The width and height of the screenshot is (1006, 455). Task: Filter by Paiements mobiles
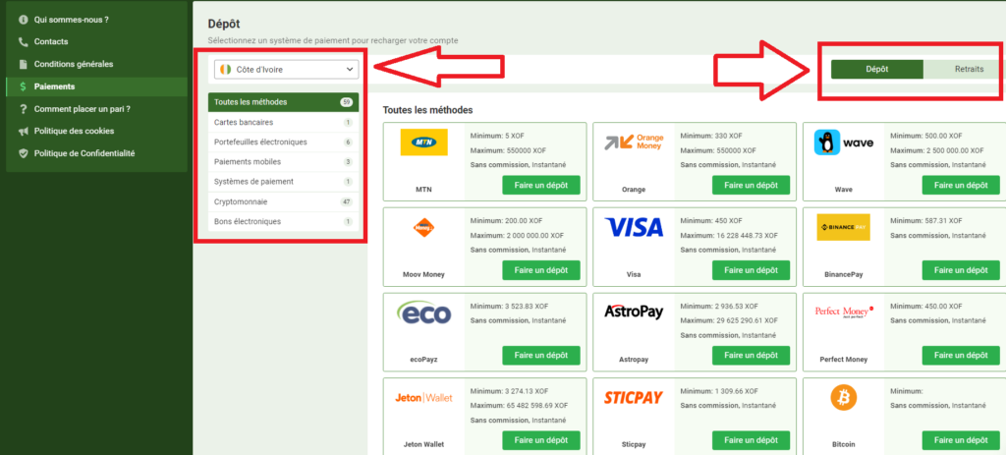pyautogui.click(x=283, y=162)
